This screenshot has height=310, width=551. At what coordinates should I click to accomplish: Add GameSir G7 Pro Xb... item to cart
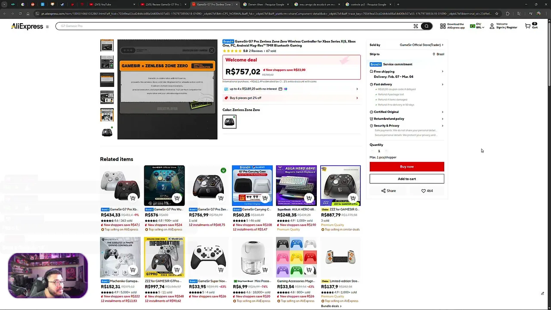[133, 198]
